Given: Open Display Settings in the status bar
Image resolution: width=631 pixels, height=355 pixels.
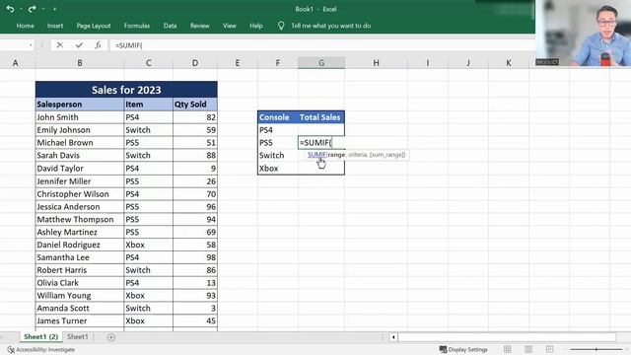Looking at the screenshot, I should click(x=463, y=349).
